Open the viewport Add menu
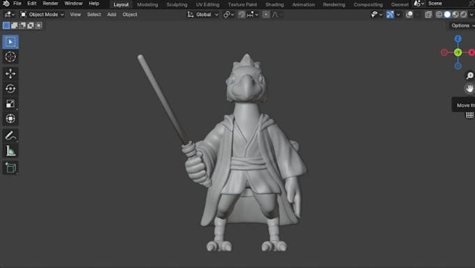475x268 pixels. coord(112,15)
